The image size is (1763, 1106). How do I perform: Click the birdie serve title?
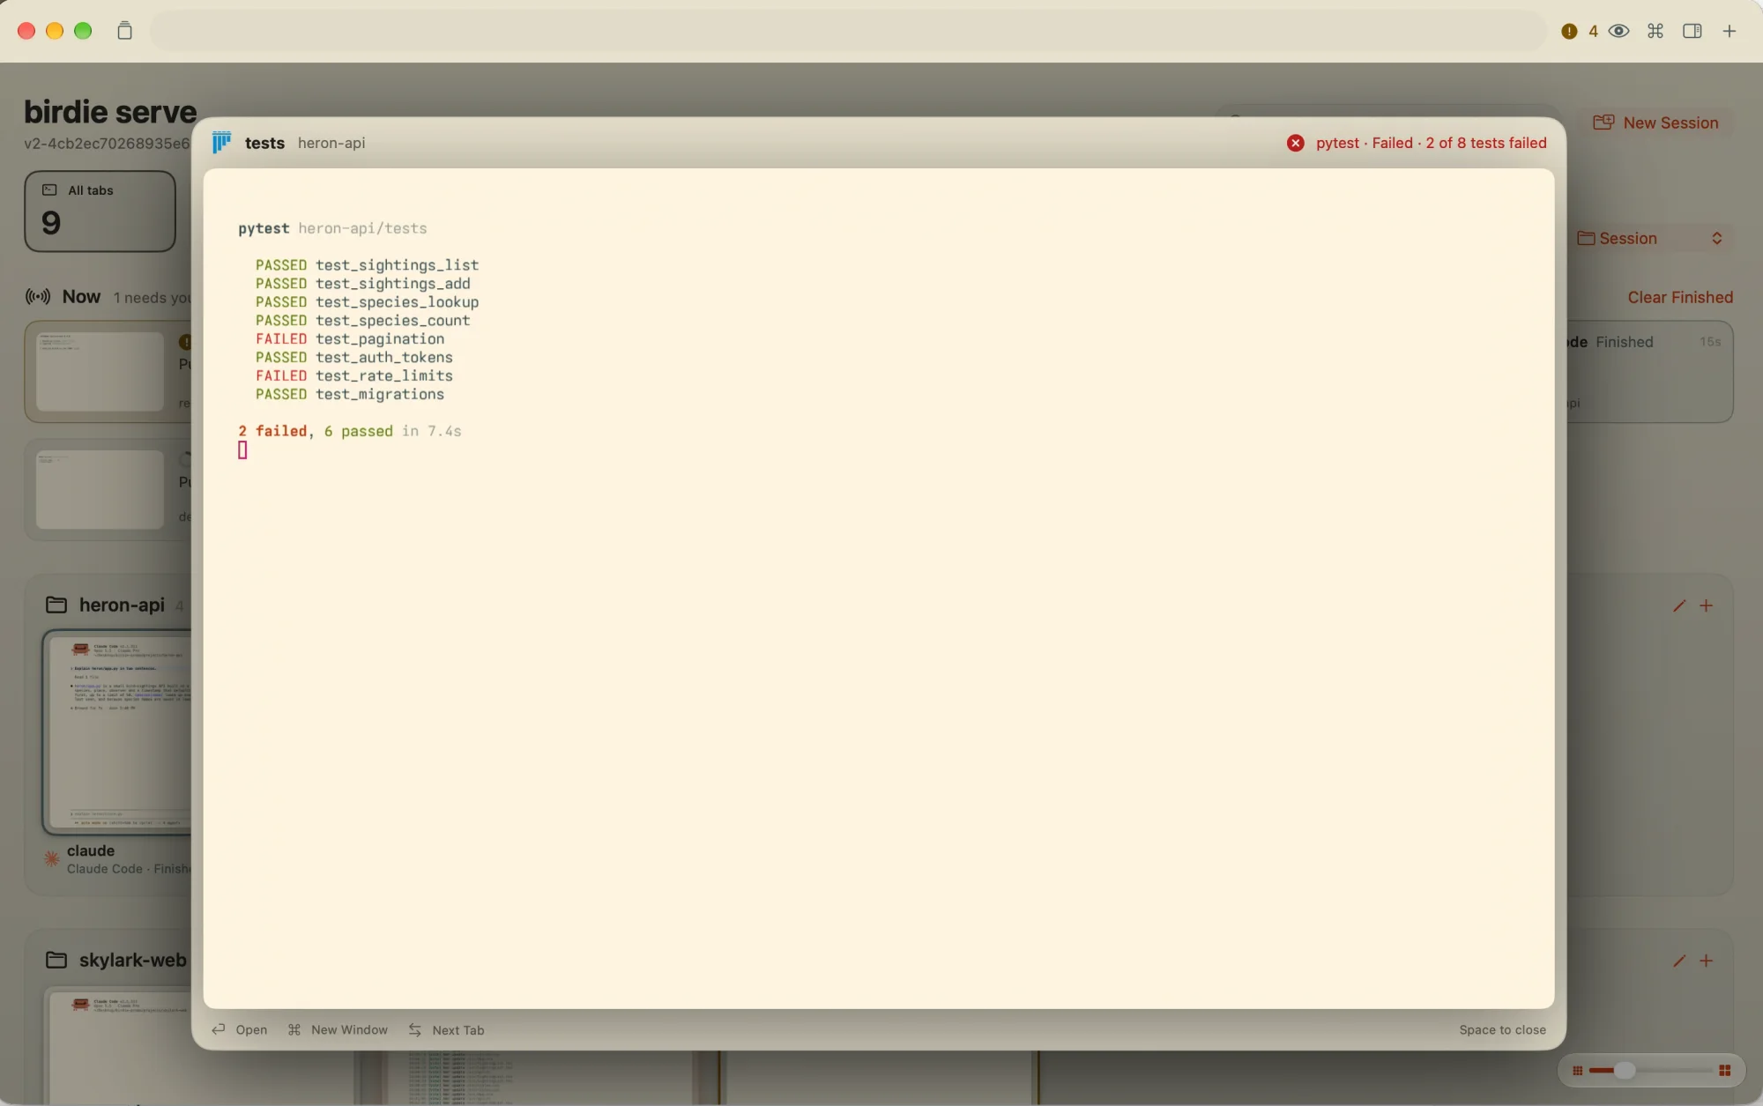click(110, 112)
